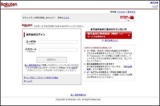Image resolution: width=160 pixels, height=106 pixels.
Task: Click the ログイン button
Action: [52, 60]
